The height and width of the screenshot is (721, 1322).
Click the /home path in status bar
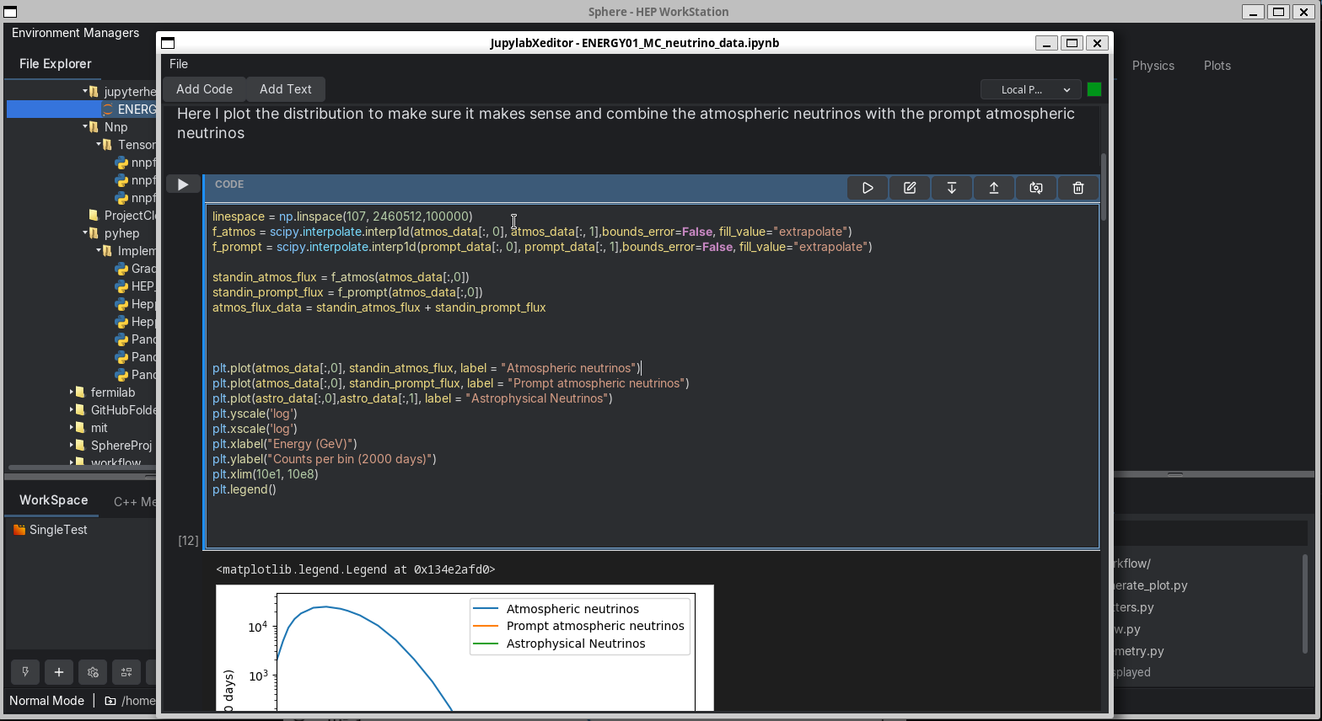[x=138, y=701]
